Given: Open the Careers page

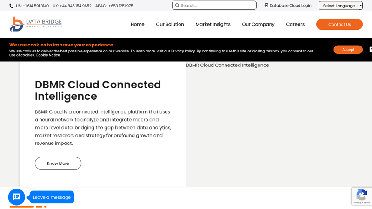Looking at the screenshot, I should click(295, 24).
